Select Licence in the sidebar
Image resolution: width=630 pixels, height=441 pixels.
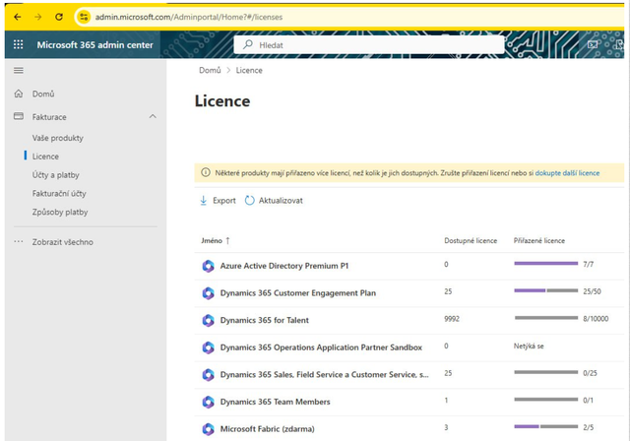(45, 157)
